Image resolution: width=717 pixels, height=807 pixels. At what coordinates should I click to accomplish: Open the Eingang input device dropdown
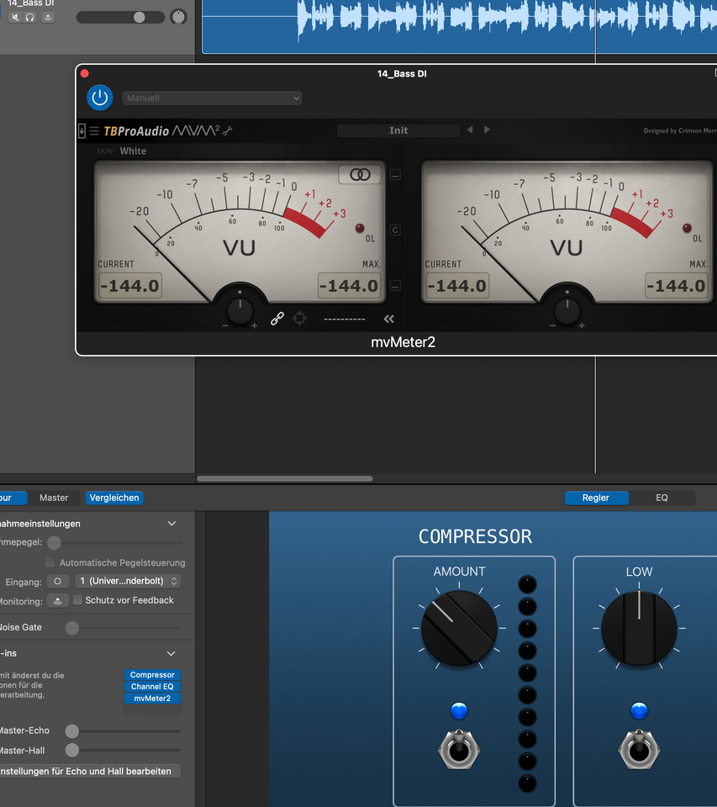128,581
